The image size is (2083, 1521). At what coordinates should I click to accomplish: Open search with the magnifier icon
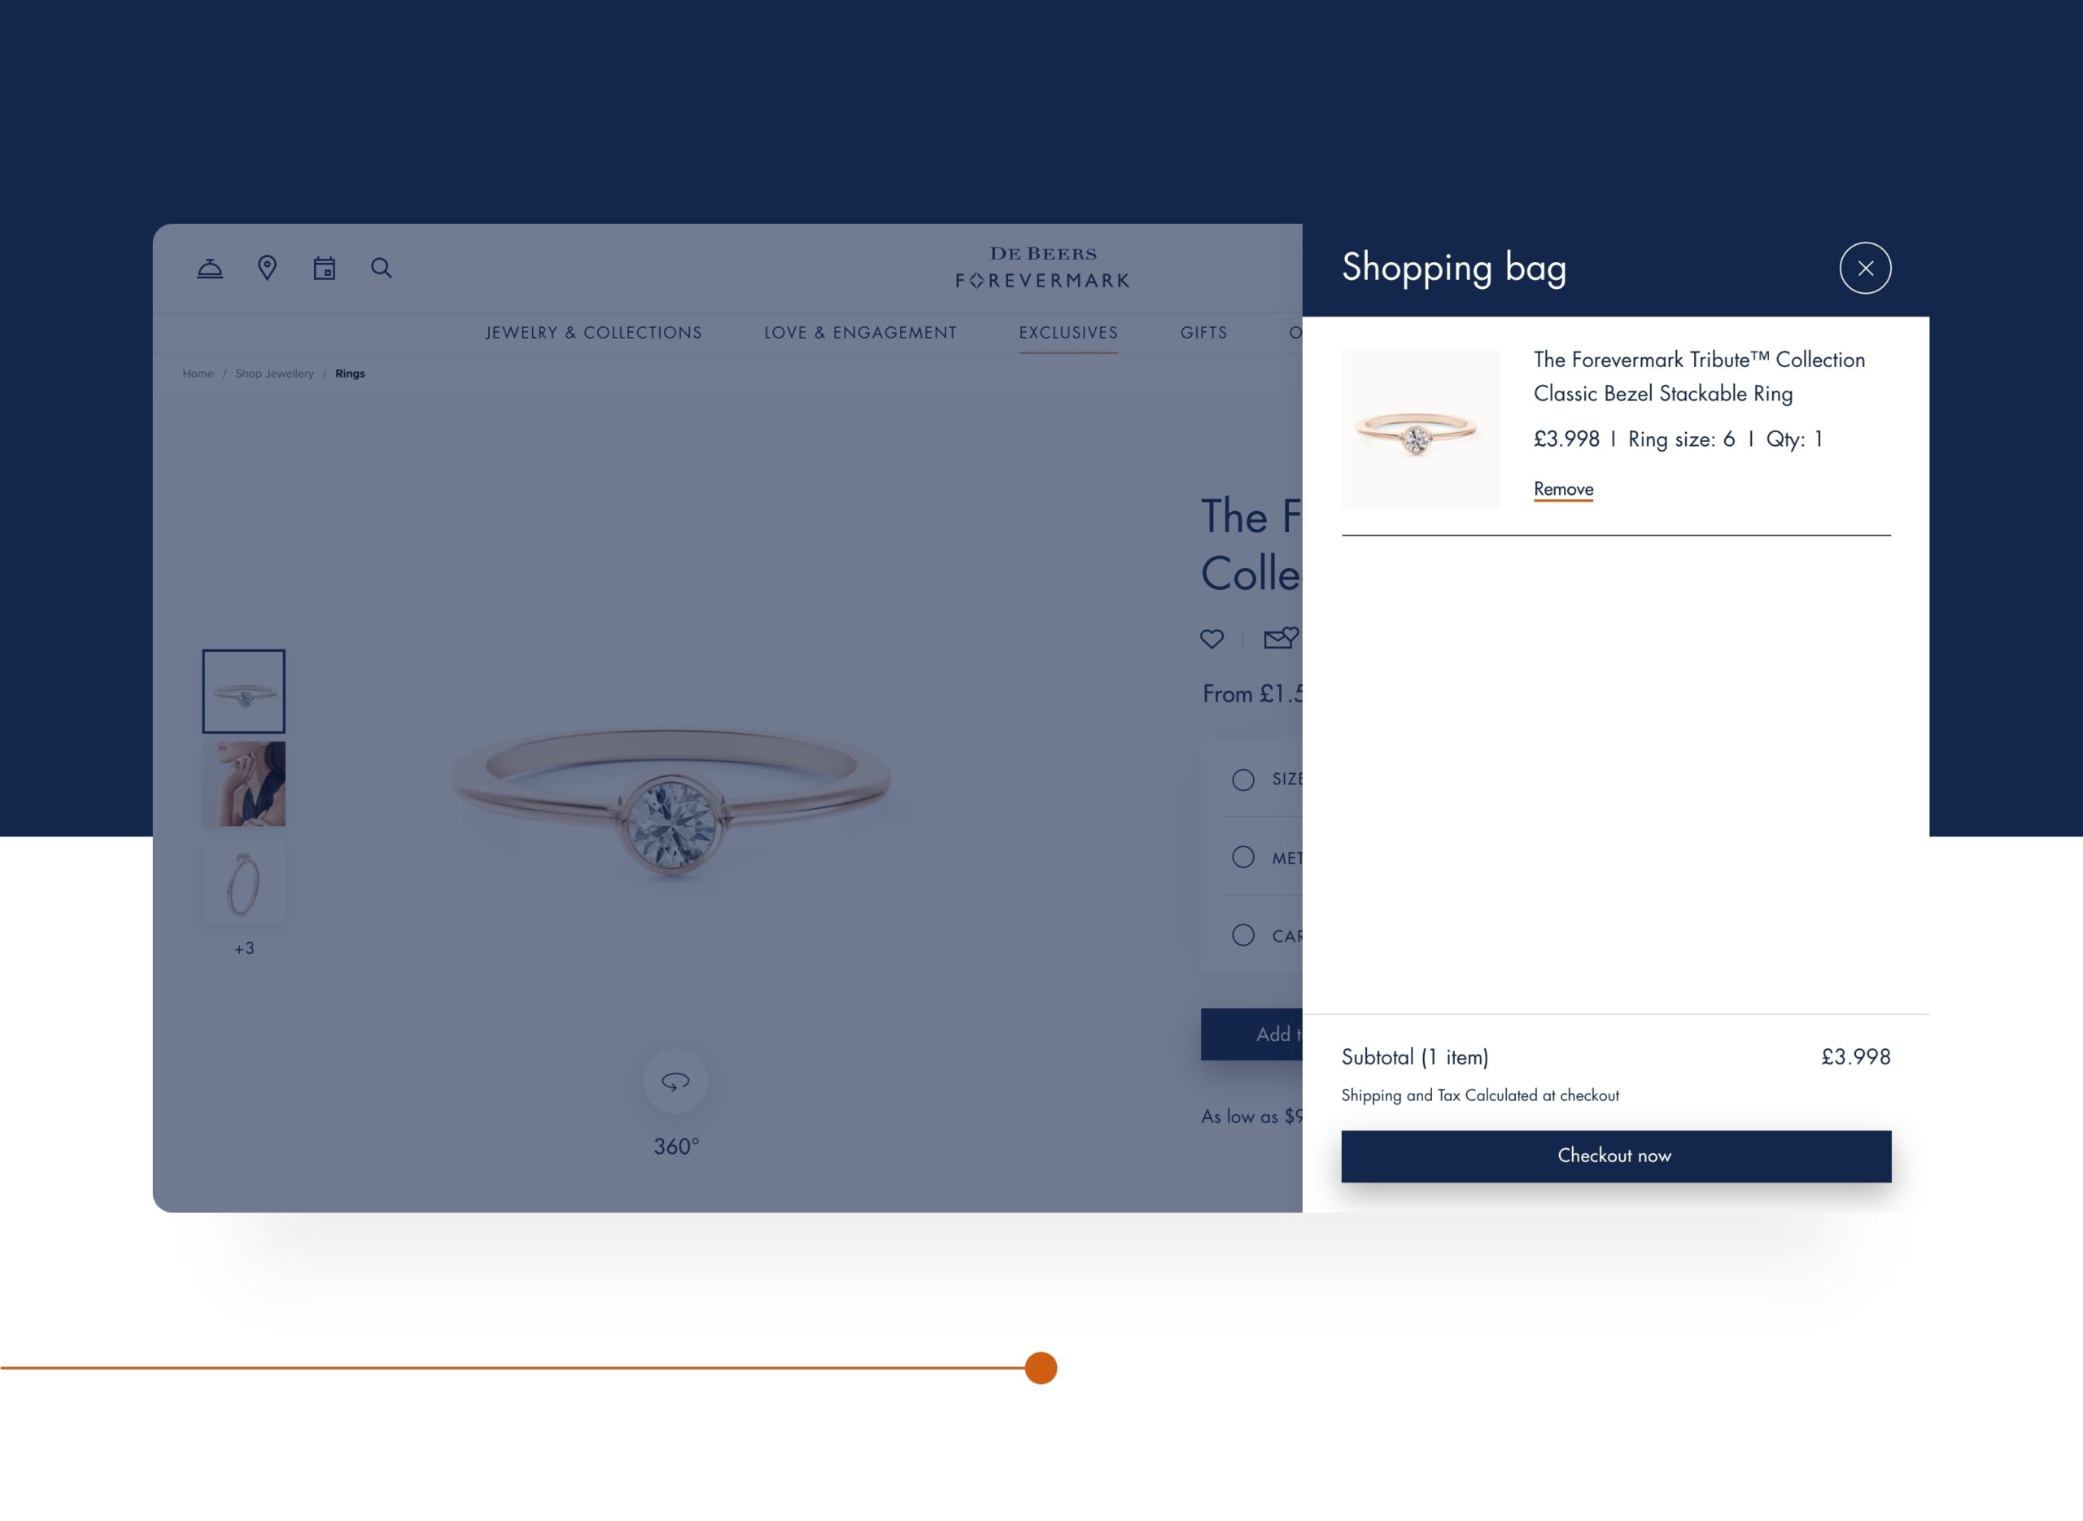[381, 268]
